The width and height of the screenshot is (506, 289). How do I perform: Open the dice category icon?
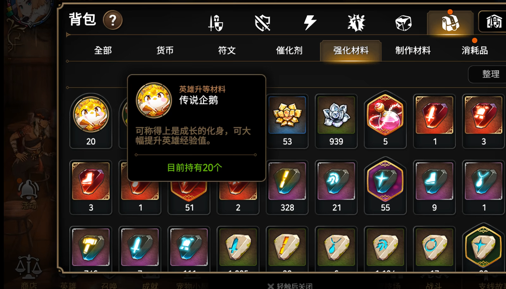(403, 23)
